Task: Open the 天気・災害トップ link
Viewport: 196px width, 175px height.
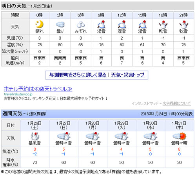Action: pyautogui.click(x=128, y=75)
